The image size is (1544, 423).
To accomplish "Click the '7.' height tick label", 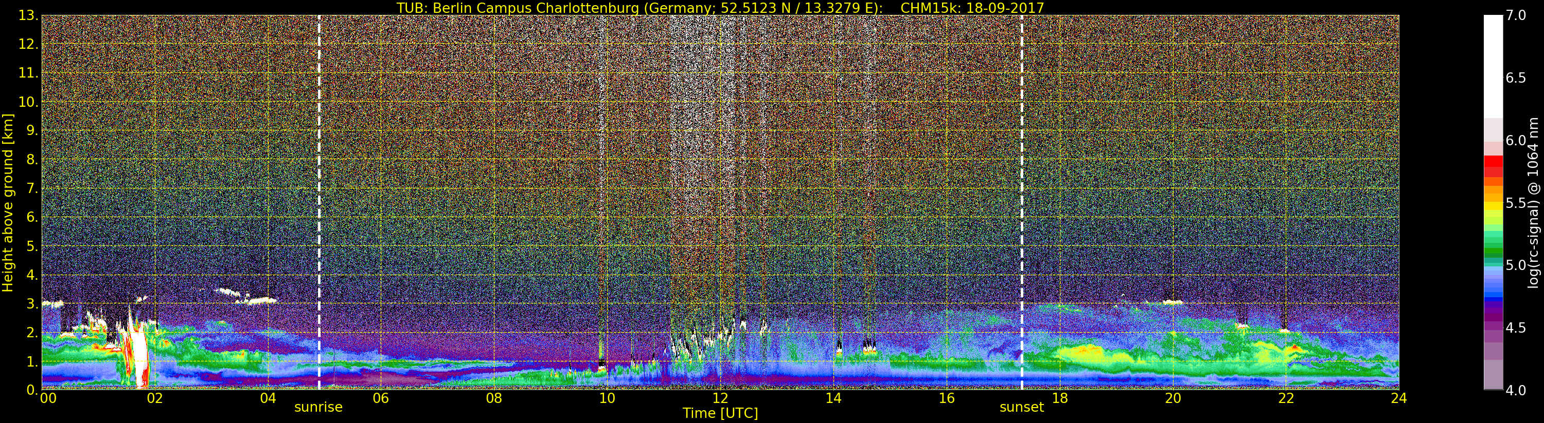I will tap(32, 188).
